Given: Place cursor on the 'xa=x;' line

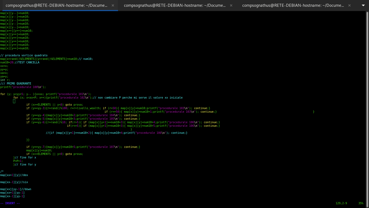Looking at the screenshot, I should tap(4, 73).
